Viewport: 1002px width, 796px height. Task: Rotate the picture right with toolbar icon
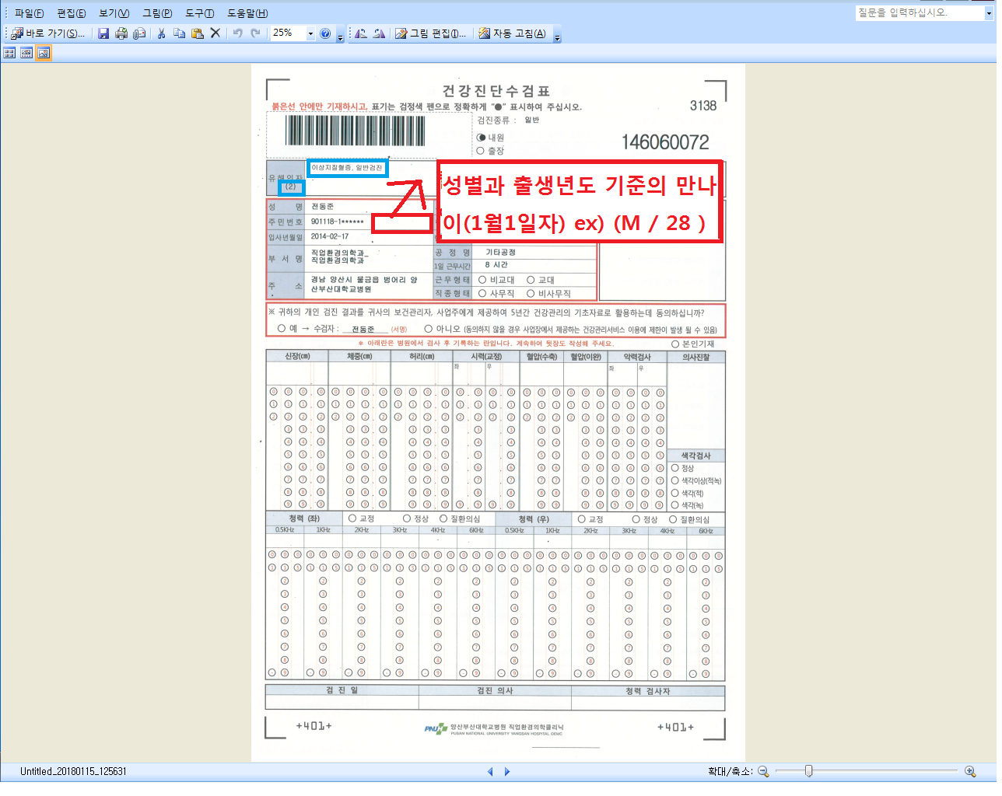point(379,33)
